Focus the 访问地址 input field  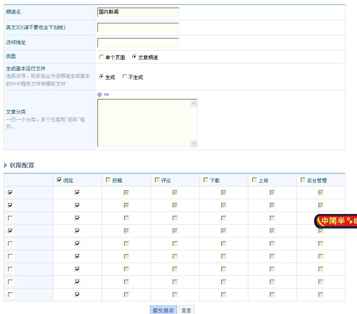(138, 42)
